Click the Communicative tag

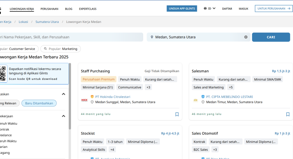click(130, 87)
